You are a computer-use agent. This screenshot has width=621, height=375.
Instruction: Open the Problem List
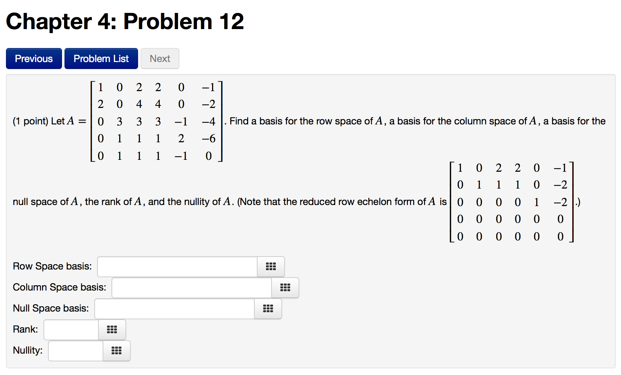tap(101, 59)
